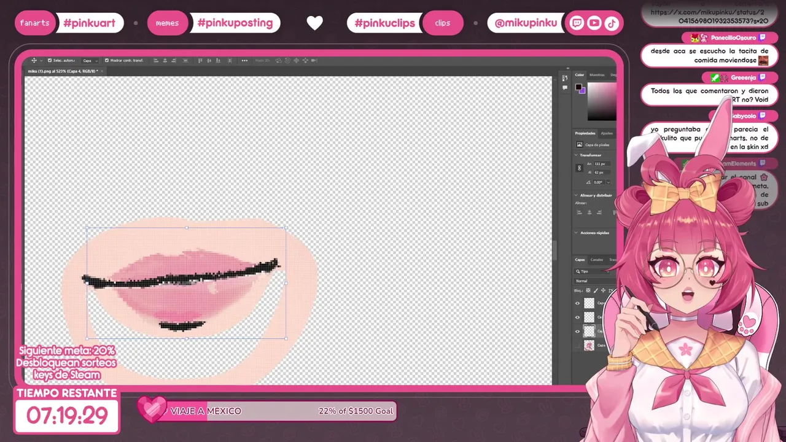Click the foreground color swatch

pyautogui.click(x=578, y=87)
